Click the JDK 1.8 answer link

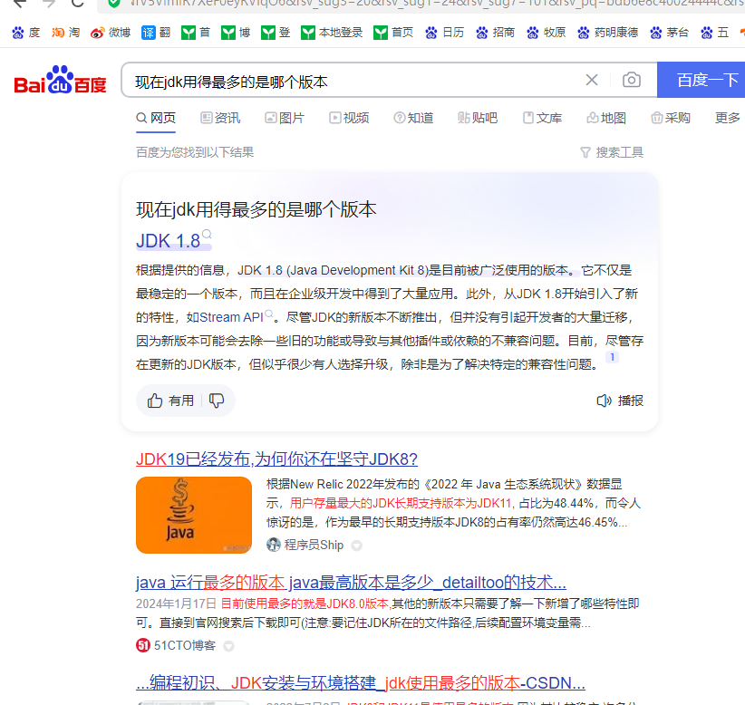click(173, 241)
